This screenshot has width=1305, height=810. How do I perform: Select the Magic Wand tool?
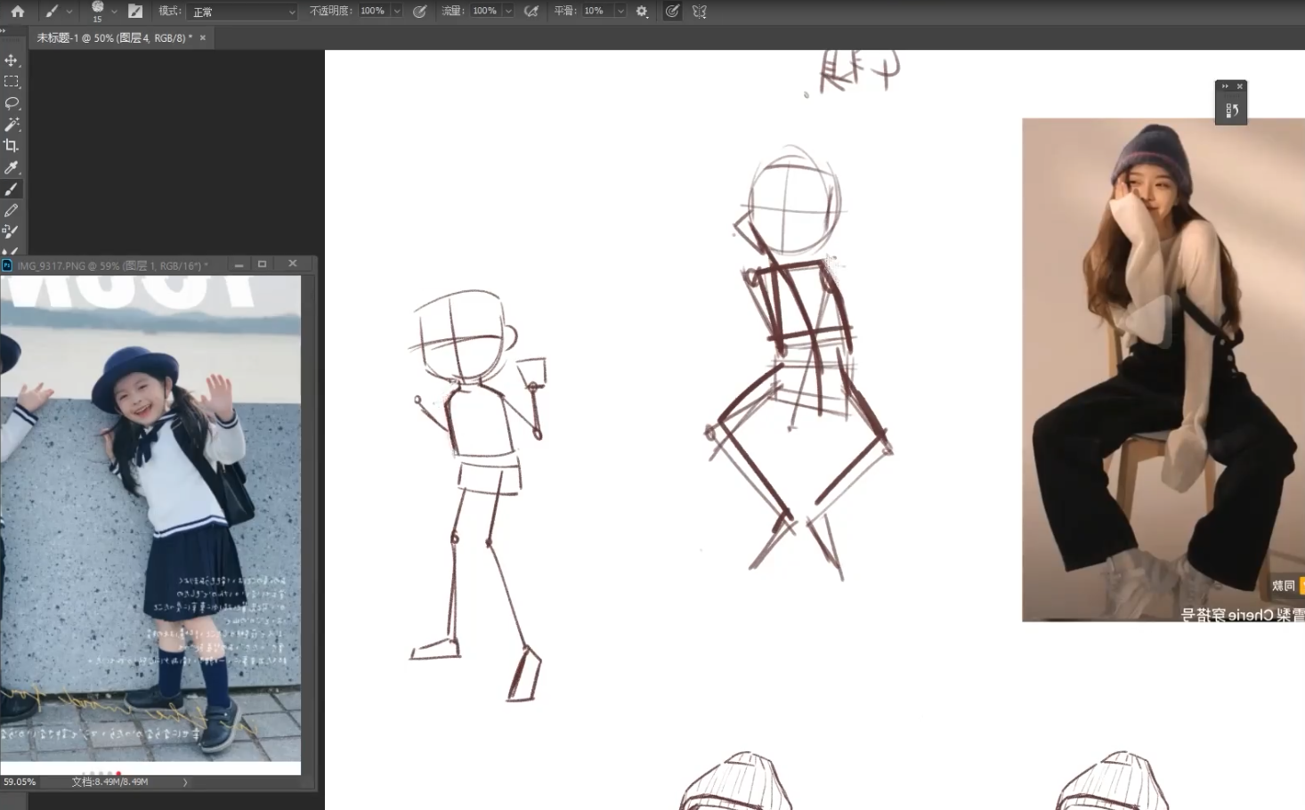click(12, 125)
